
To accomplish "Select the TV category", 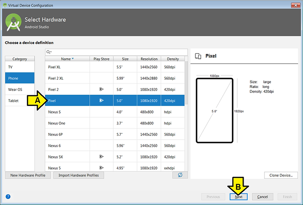I will click(x=20, y=67).
